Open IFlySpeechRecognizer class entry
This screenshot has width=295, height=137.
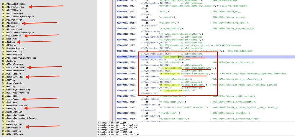(14, 71)
